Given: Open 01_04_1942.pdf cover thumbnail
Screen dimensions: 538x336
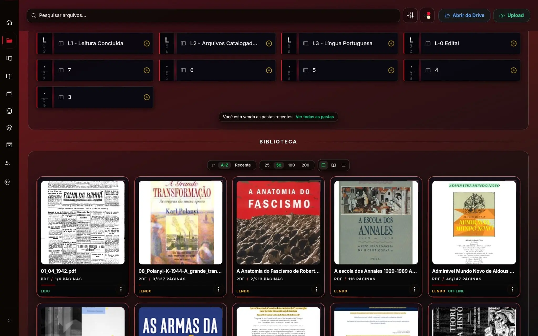Looking at the screenshot, I should 83,223.
